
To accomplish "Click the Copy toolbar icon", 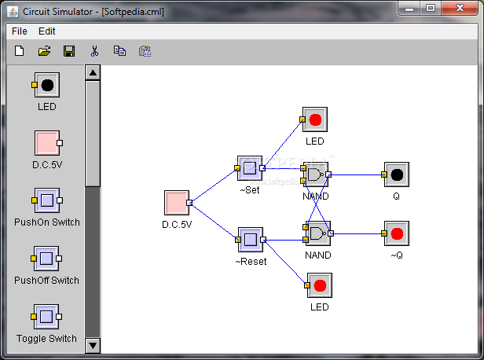I will pos(119,51).
